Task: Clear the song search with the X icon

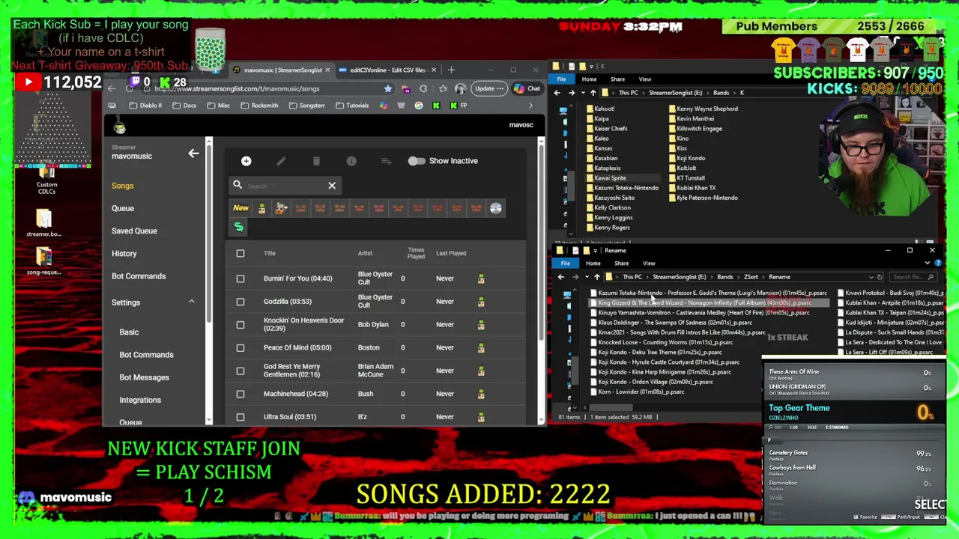Action: 332,186
